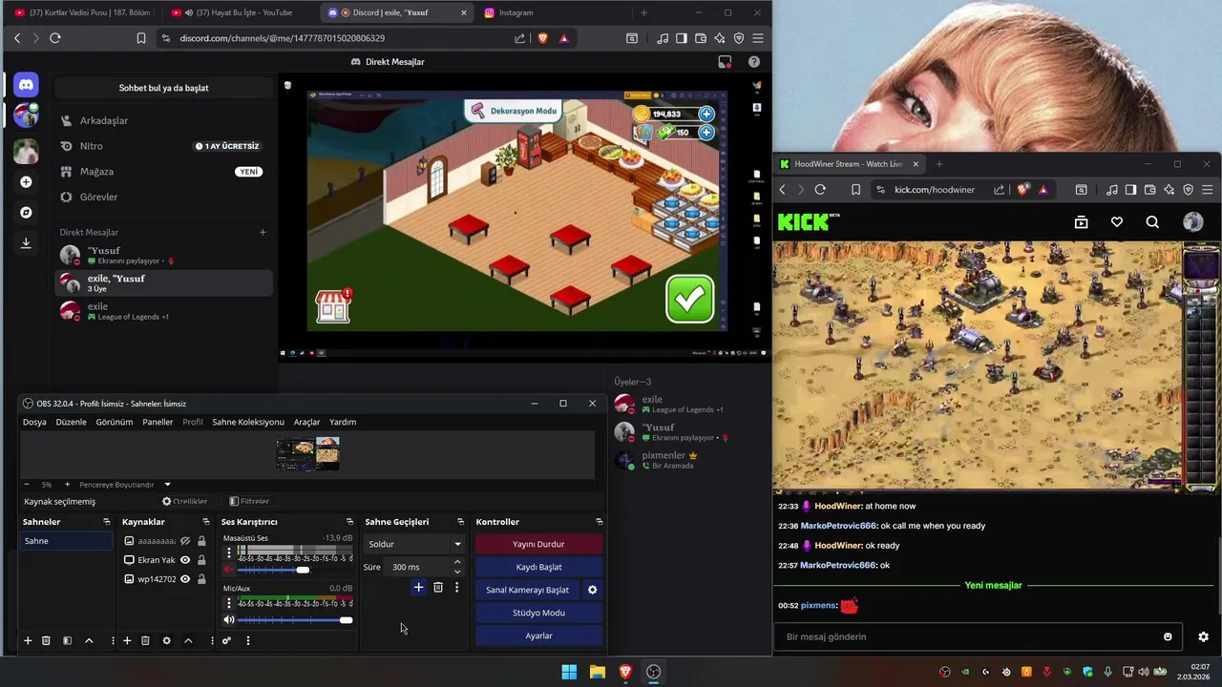Image resolution: width=1222 pixels, height=687 pixels.
Task: Zoom out OBS preview with minus icon
Action: tap(27, 485)
